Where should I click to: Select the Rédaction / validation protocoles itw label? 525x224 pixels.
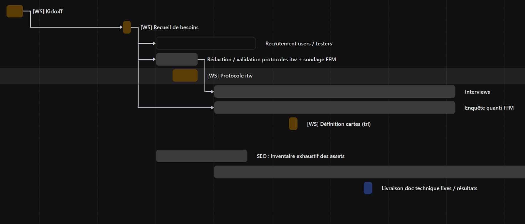point(271,60)
